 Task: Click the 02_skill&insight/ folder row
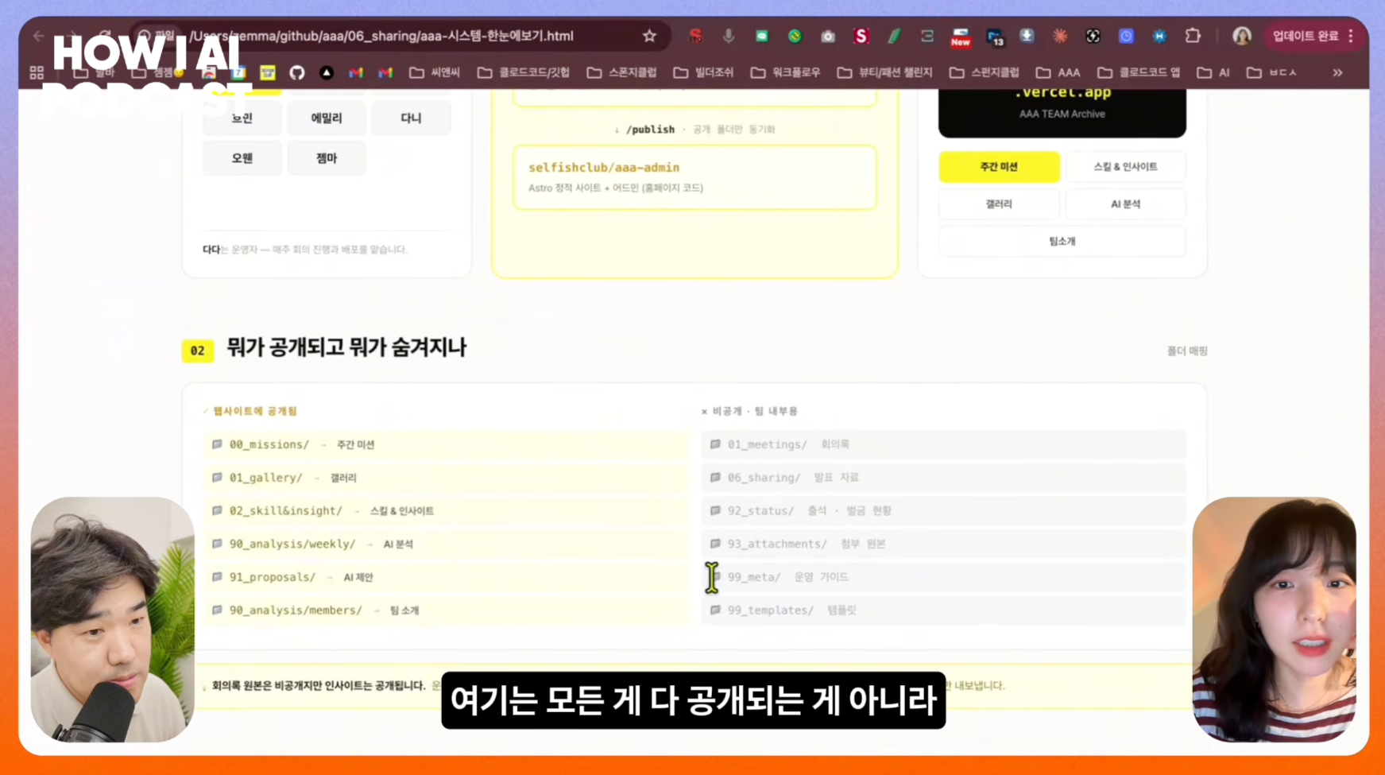click(x=447, y=511)
